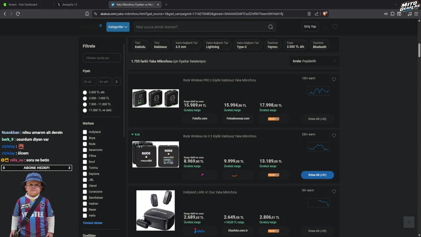Open the Klasfoto.com.tr store offer
This screenshot has height=237, width=421.
point(238,230)
